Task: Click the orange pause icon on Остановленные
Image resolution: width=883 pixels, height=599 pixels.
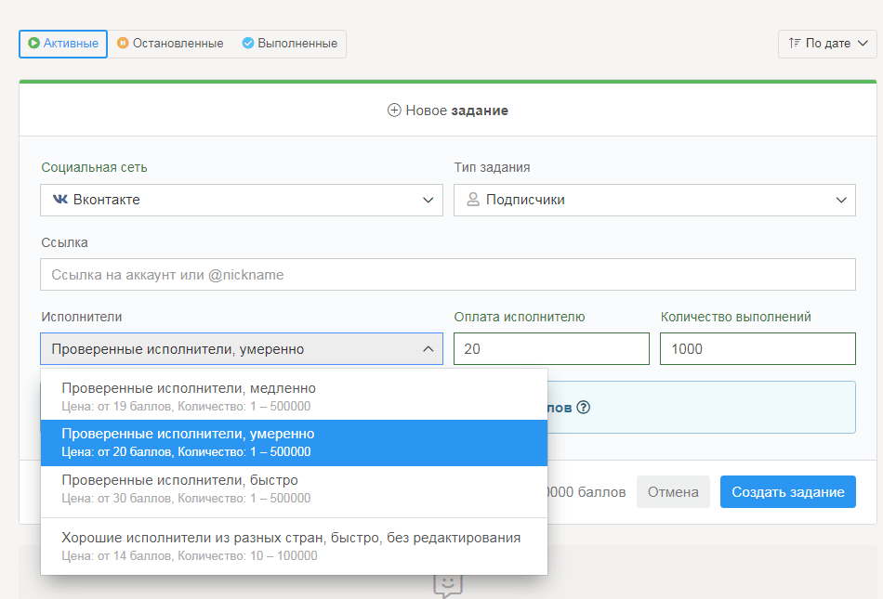Action: [123, 44]
